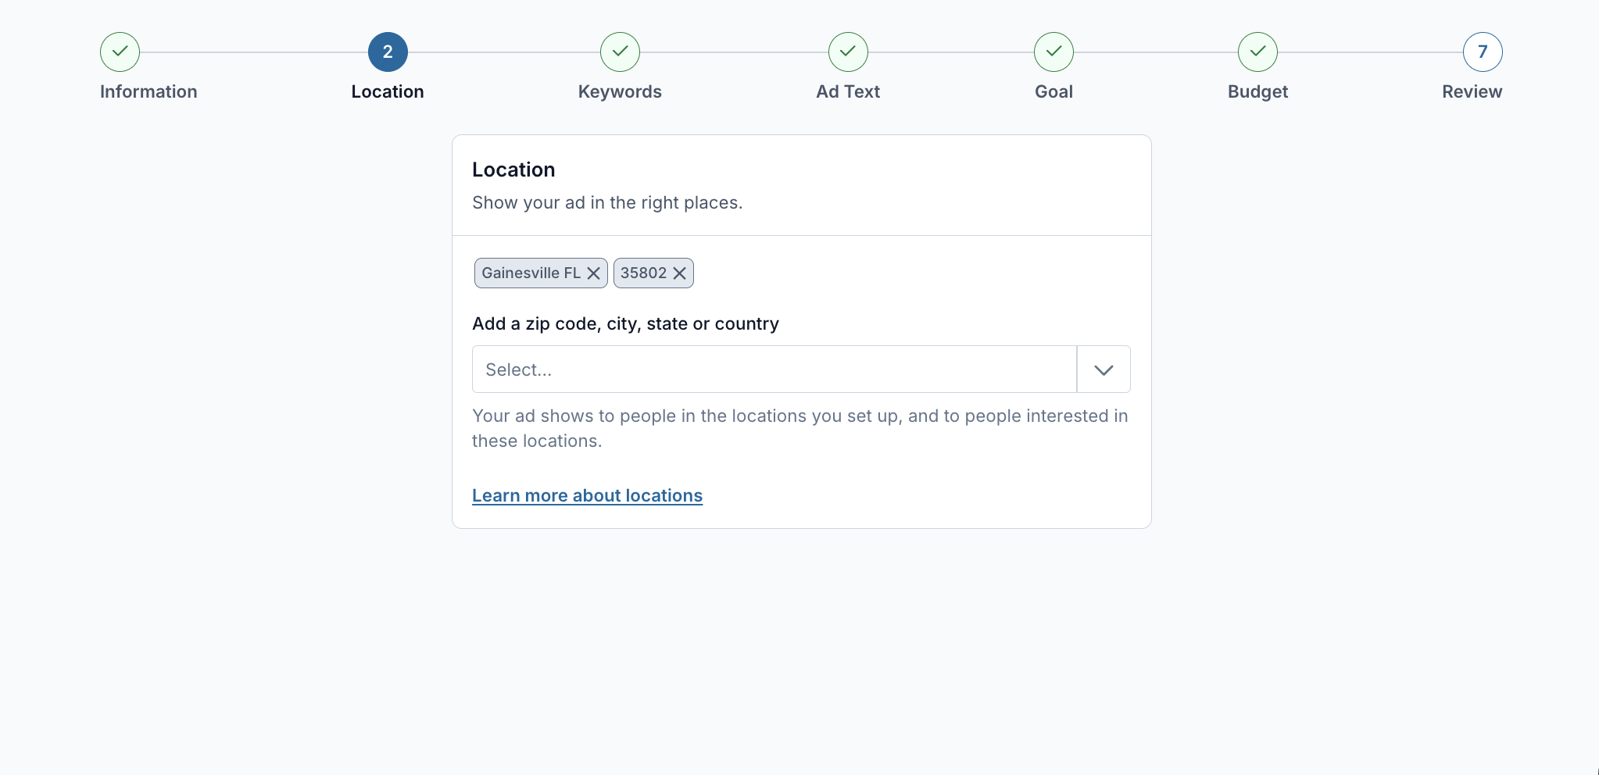Open Learn more about locations link
1599x775 pixels.
pos(587,495)
